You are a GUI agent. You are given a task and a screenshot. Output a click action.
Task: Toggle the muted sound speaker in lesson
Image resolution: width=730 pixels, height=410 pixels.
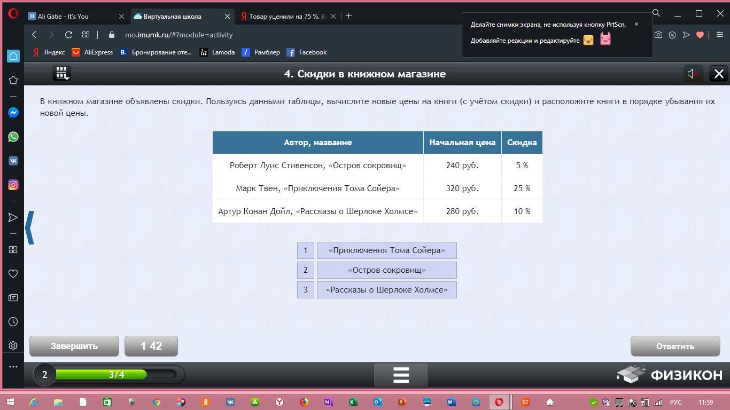point(693,74)
